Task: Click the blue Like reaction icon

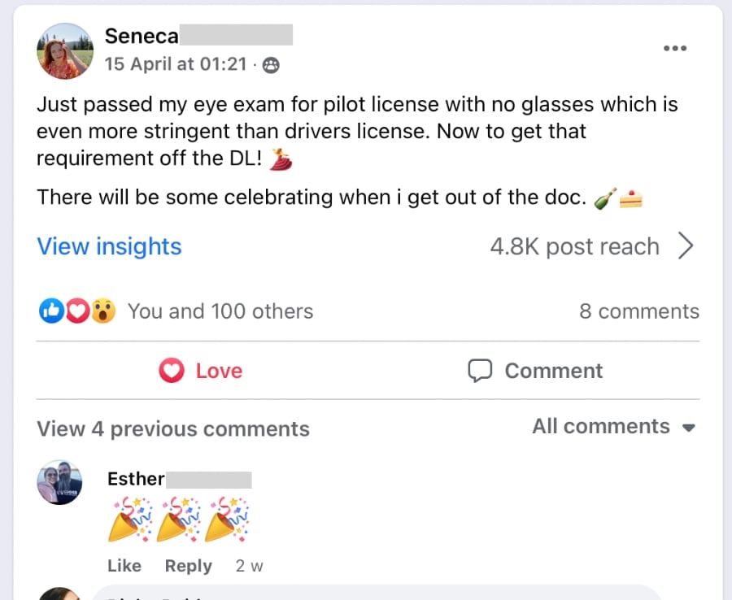Action: (50, 311)
